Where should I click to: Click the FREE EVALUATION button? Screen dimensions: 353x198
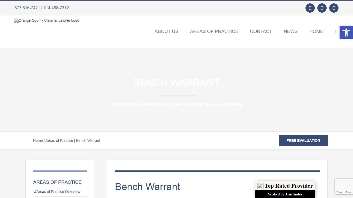point(303,141)
